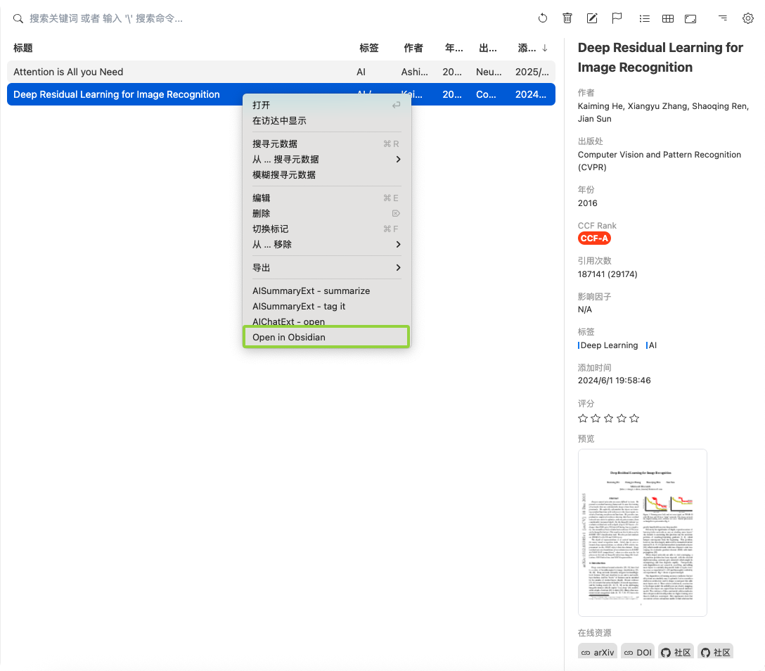
Task: Choose Open in Obsidian from context menu
Action: [x=326, y=337]
